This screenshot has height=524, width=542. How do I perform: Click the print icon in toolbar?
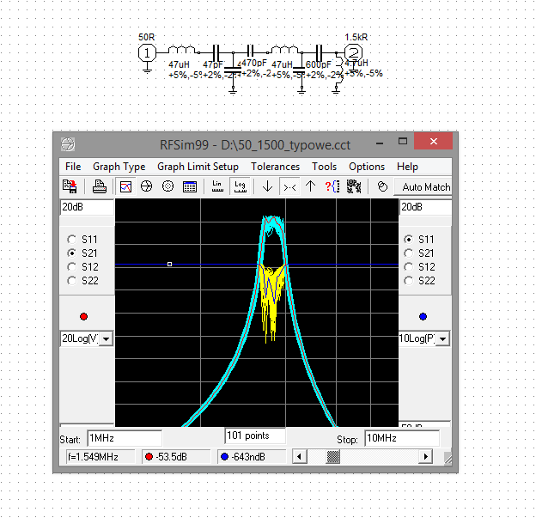click(x=100, y=186)
